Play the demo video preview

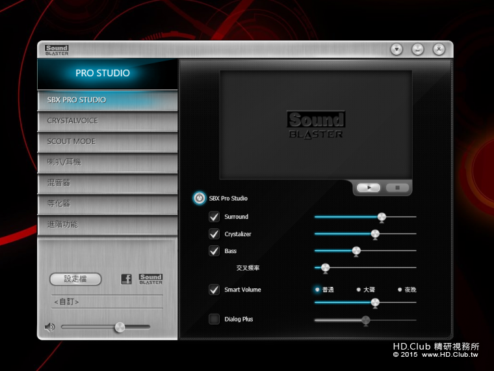coord(369,187)
